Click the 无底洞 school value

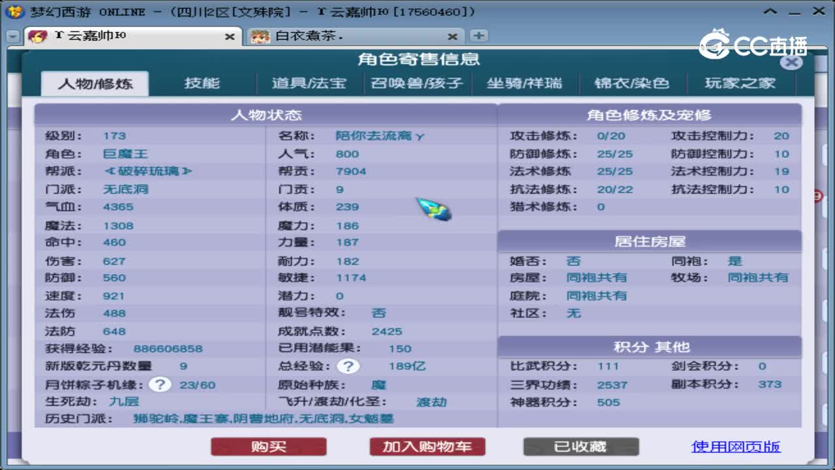tap(125, 189)
